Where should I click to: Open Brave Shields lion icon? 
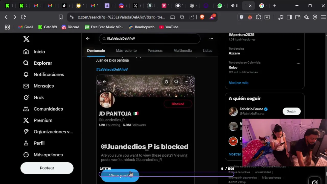tap(202, 17)
